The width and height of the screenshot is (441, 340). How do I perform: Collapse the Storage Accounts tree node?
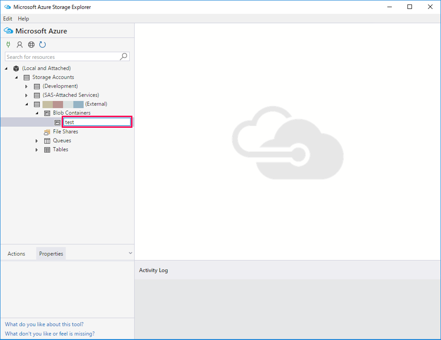click(x=16, y=77)
